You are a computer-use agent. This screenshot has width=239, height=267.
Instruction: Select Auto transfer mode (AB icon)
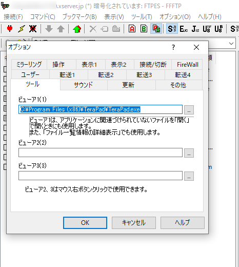156,29
